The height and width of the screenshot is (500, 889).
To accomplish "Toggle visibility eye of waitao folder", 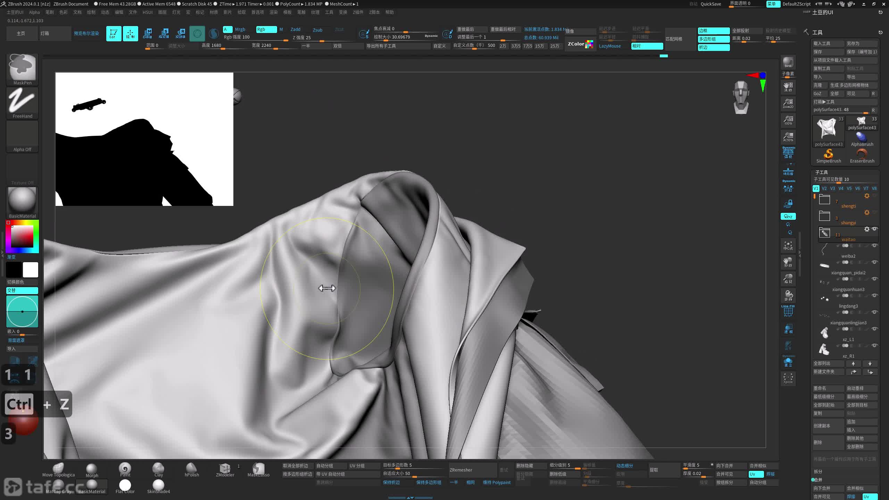I will [x=875, y=229].
